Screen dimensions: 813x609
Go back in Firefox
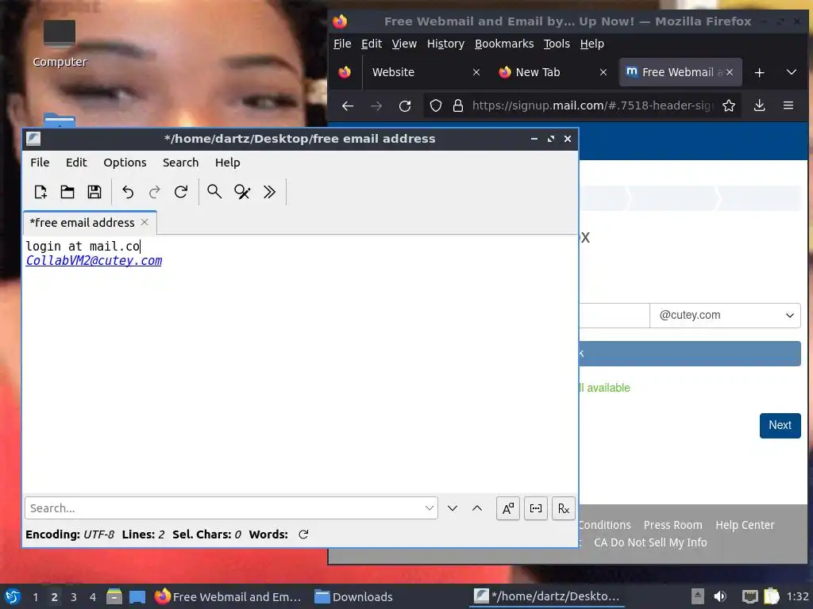tap(348, 105)
